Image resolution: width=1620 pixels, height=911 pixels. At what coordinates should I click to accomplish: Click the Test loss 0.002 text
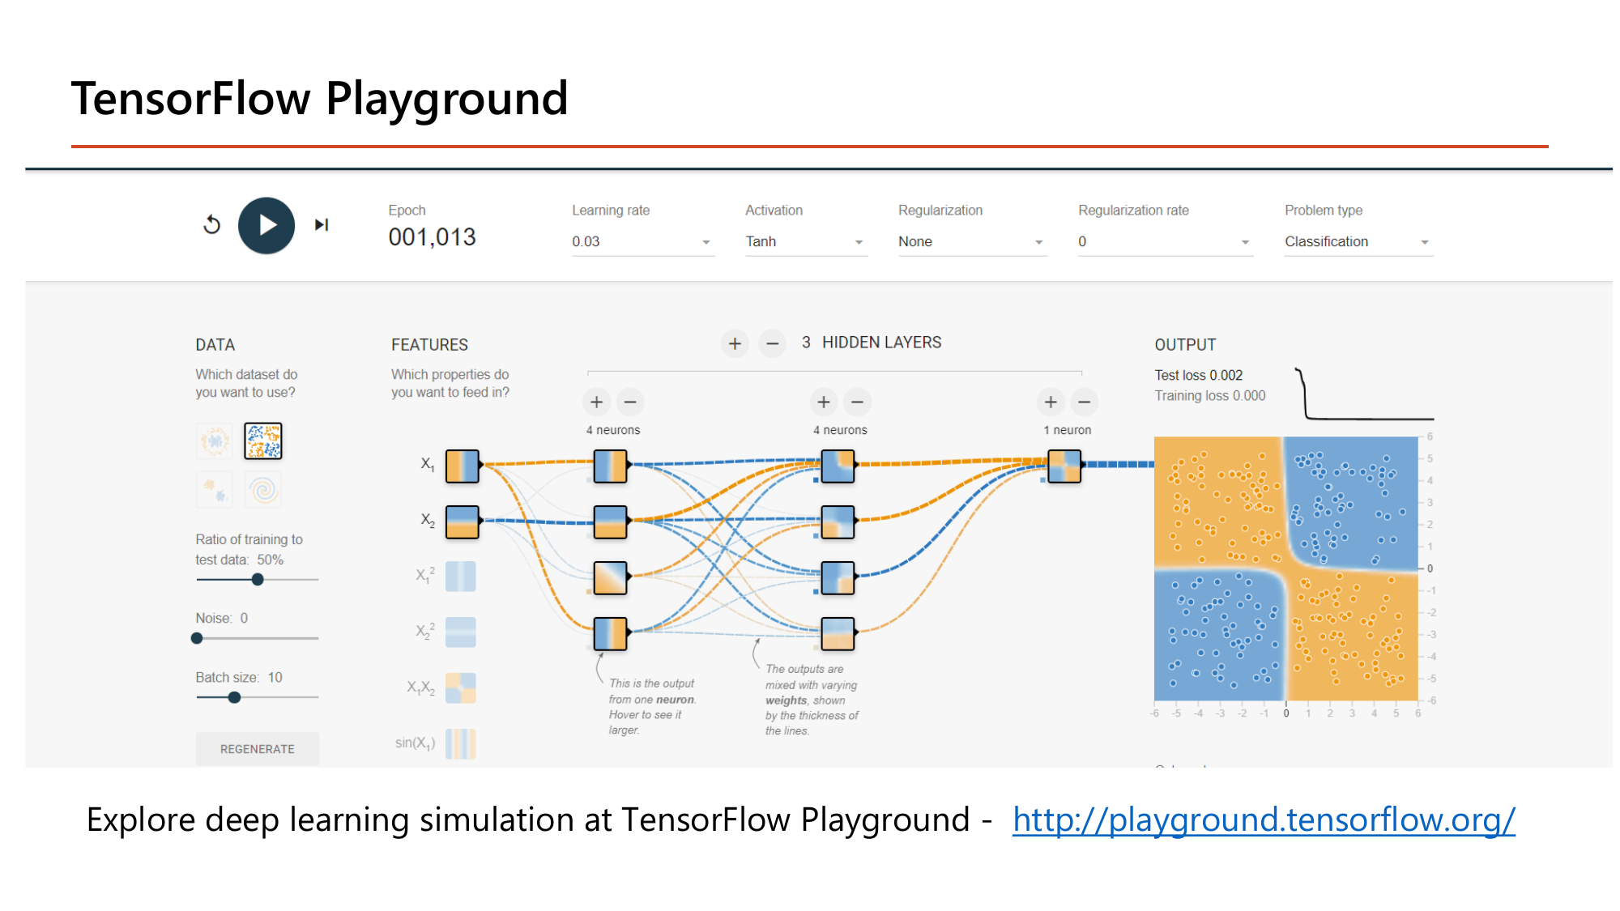(x=1198, y=375)
